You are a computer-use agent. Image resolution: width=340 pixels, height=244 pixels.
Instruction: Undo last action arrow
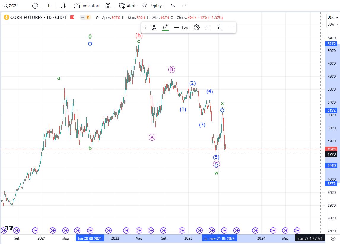pos(173,6)
